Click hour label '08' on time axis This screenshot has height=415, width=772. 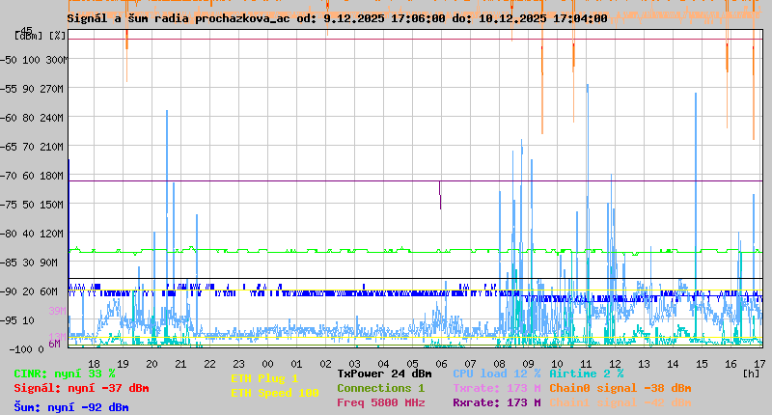(x=499, y=364)
